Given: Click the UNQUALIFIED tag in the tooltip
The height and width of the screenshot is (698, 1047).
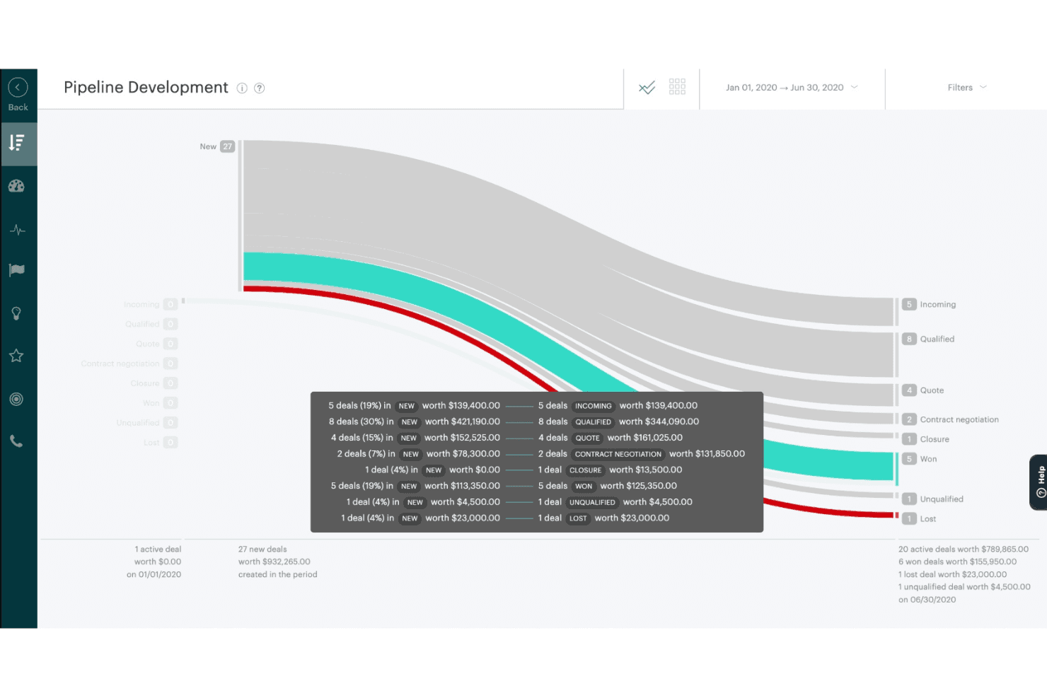Looking at the screenshot, I should click(x=592, y=502).
